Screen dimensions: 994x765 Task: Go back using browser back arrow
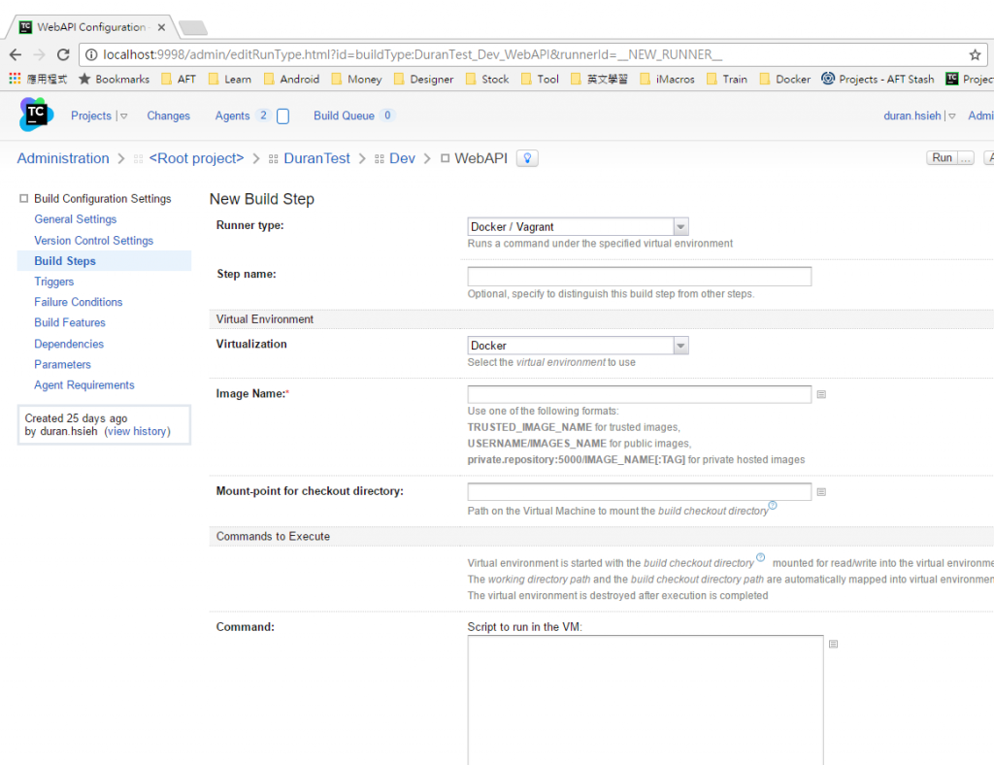point(16,54)
